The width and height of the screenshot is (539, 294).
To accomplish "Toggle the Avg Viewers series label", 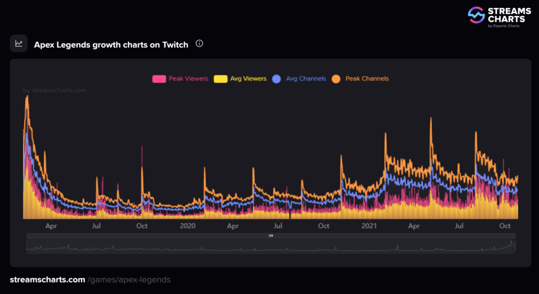I will point(248,79).
